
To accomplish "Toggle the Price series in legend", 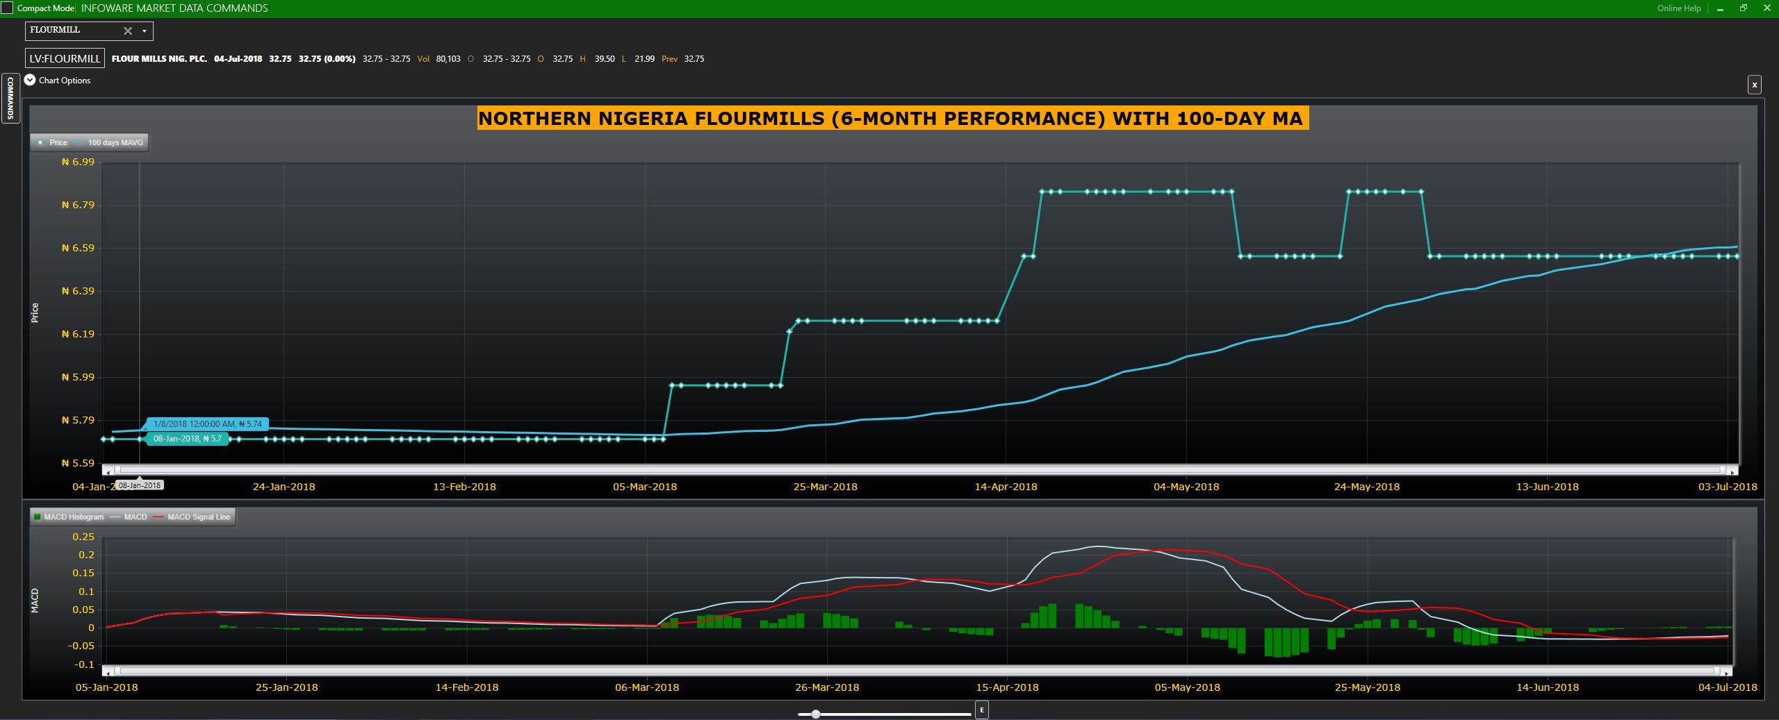I will [x=53, y=142].
